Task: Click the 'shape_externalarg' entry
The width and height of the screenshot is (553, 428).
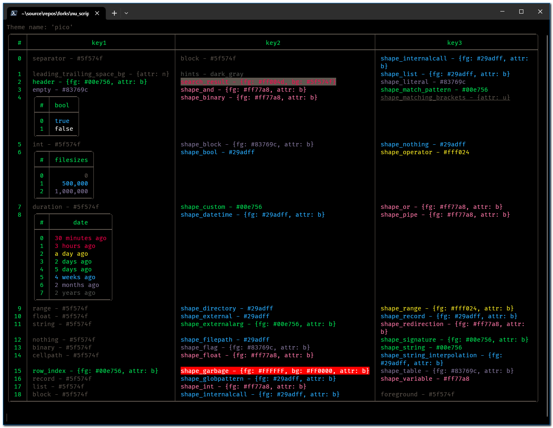Action: click(x=258, y=324)
